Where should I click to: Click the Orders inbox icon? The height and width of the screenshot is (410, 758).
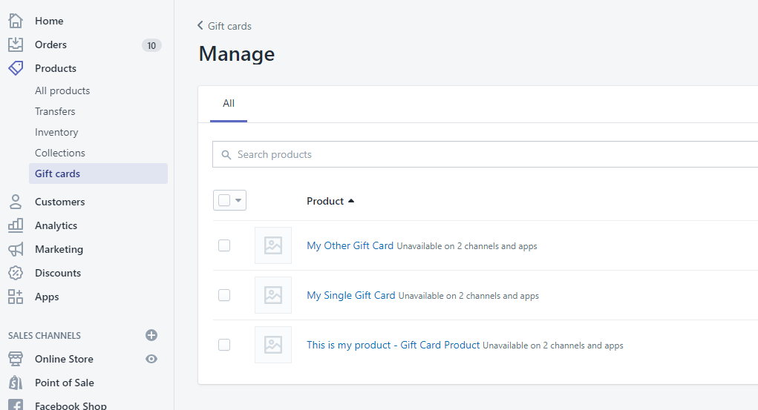tap(16, 44)
